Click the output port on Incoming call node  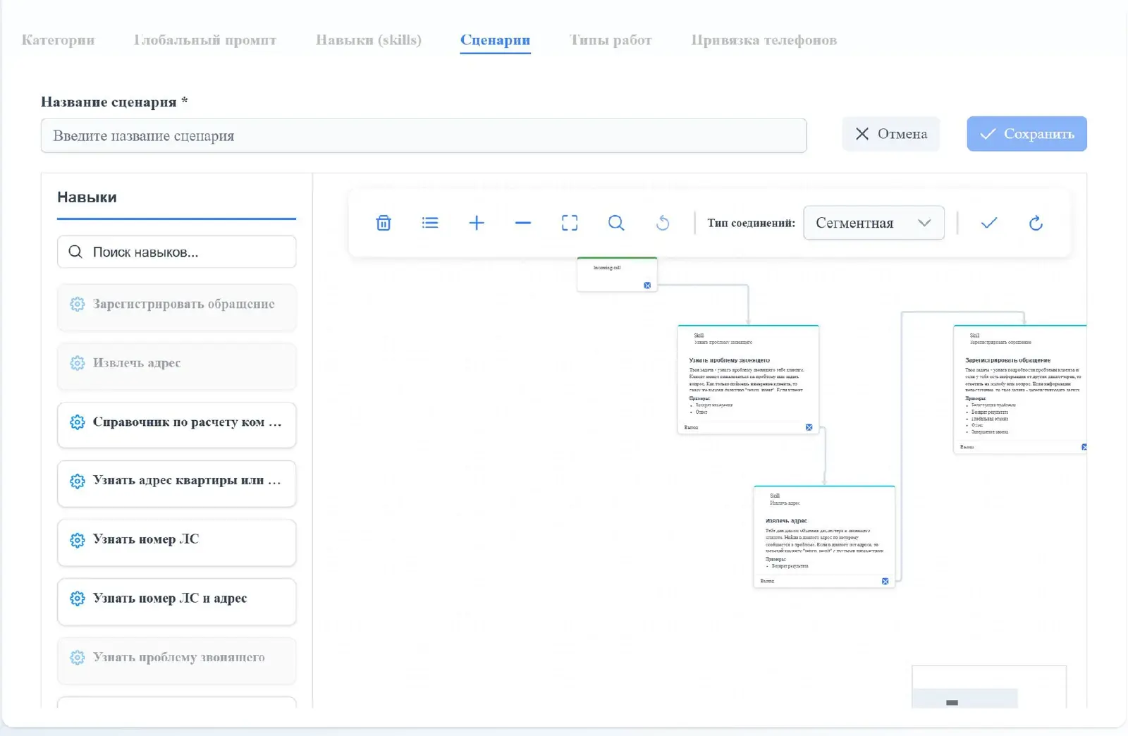(x=647, y=286)
